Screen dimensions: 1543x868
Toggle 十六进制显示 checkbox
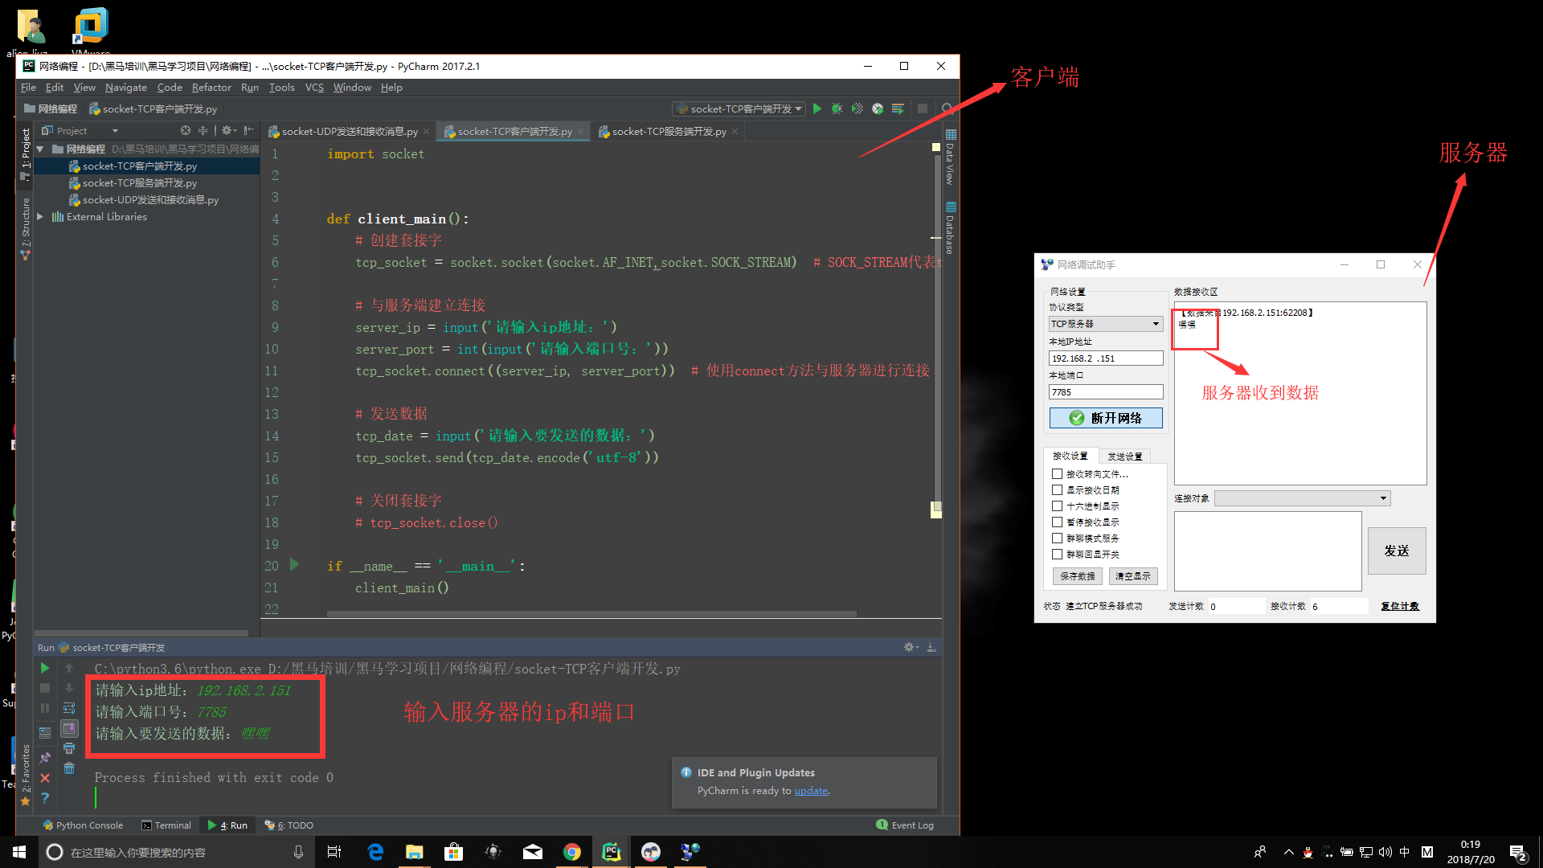coord(1058,506)
